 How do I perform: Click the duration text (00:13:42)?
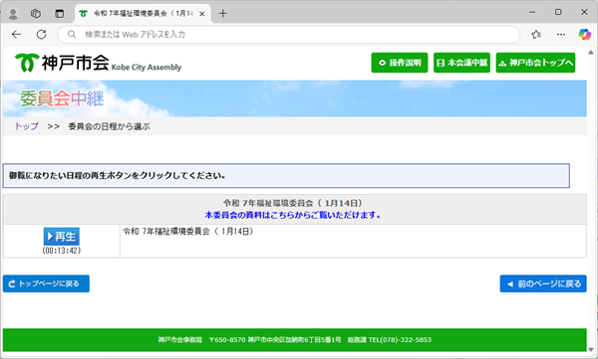pos(62,251)
